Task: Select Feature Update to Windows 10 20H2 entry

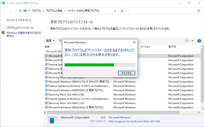Action: click(x=122, y=86)
